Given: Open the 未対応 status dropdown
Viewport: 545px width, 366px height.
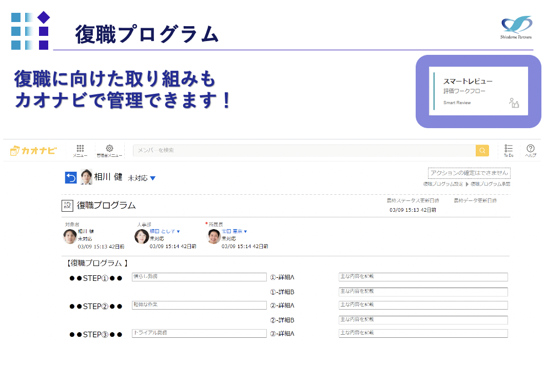Looking at the screenshot, I should pos(142,178).
